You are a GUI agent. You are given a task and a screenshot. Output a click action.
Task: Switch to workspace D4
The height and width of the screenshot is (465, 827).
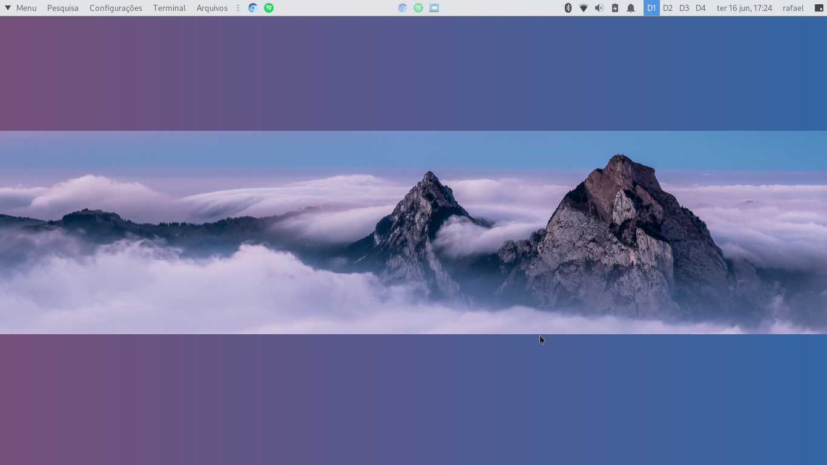[x=700, y=8]
